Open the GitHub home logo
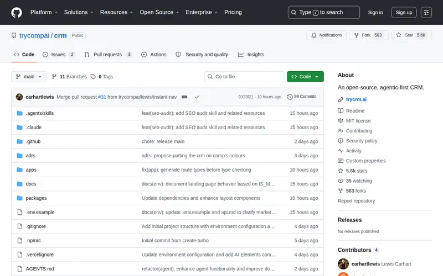Screen dimensions: 443x276 [x=17, y=12]
